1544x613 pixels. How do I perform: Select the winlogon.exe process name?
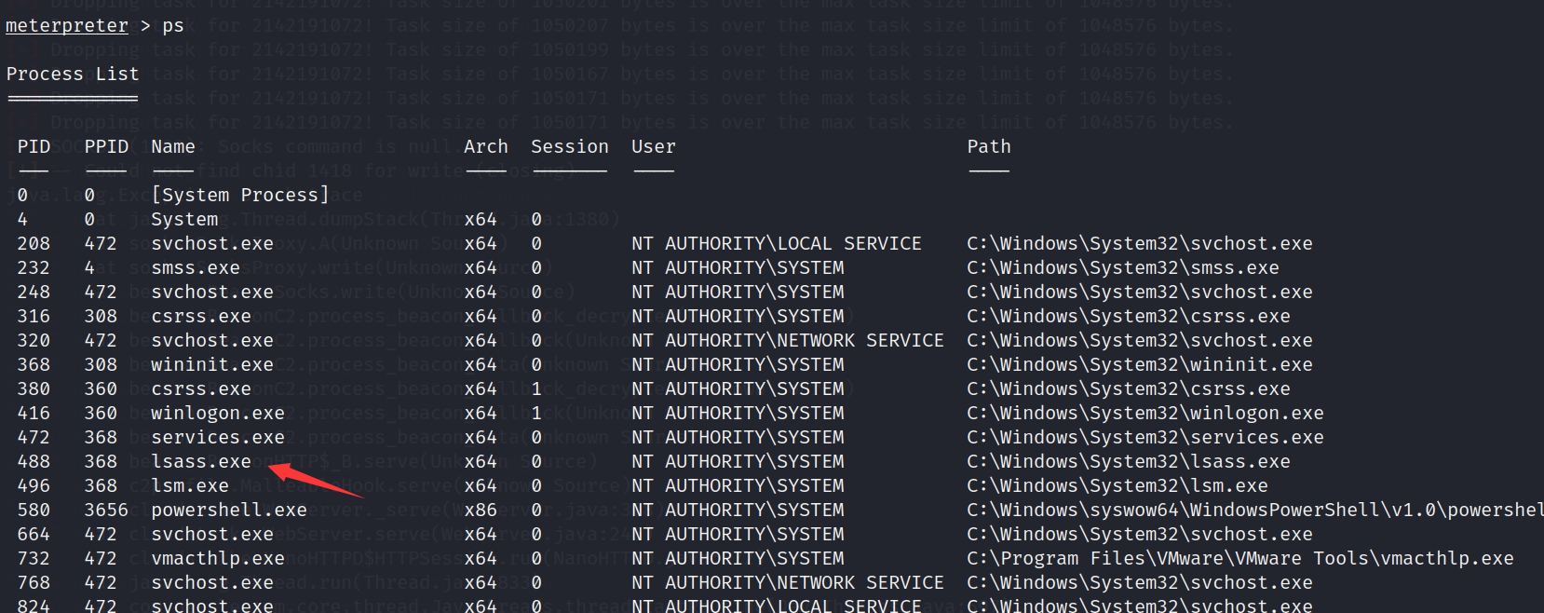coord(218,413)
